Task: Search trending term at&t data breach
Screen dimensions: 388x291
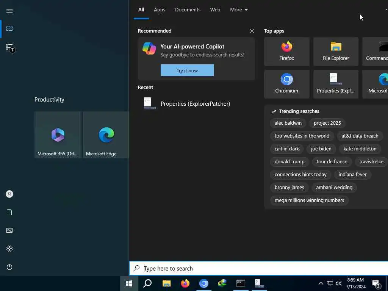Action: click(x=360, y=136)
